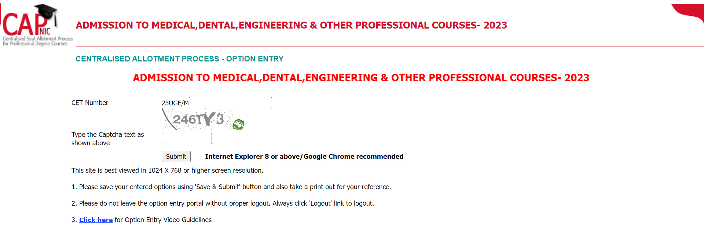Click the '1024 X 768' resolution notice
The height and width of the screenshot is (240, 704).
coord(167,170)
